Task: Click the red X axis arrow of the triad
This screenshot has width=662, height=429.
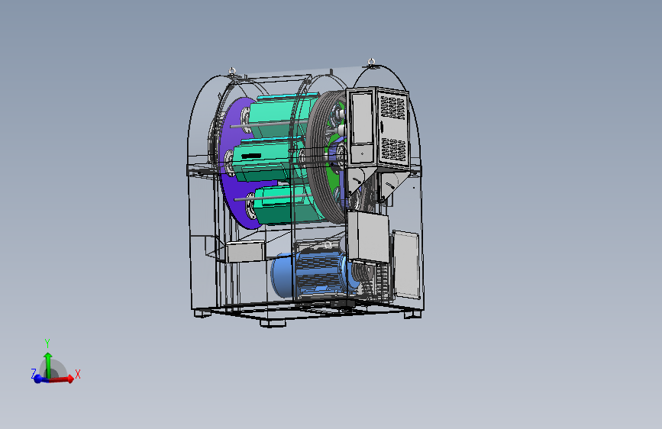Action: point(63,379)
